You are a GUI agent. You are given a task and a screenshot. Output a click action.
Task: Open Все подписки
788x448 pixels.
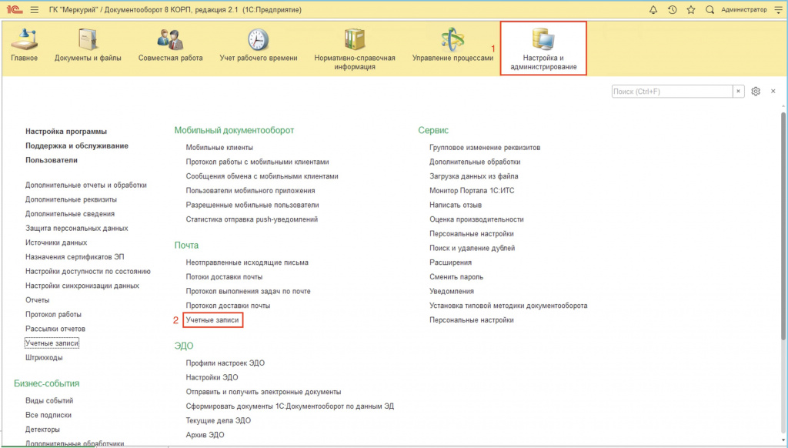48,416
